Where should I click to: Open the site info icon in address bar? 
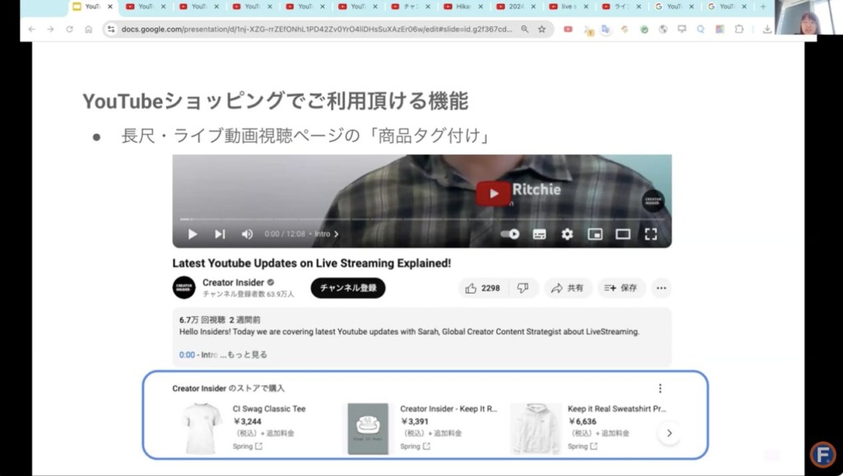(111, 29)
